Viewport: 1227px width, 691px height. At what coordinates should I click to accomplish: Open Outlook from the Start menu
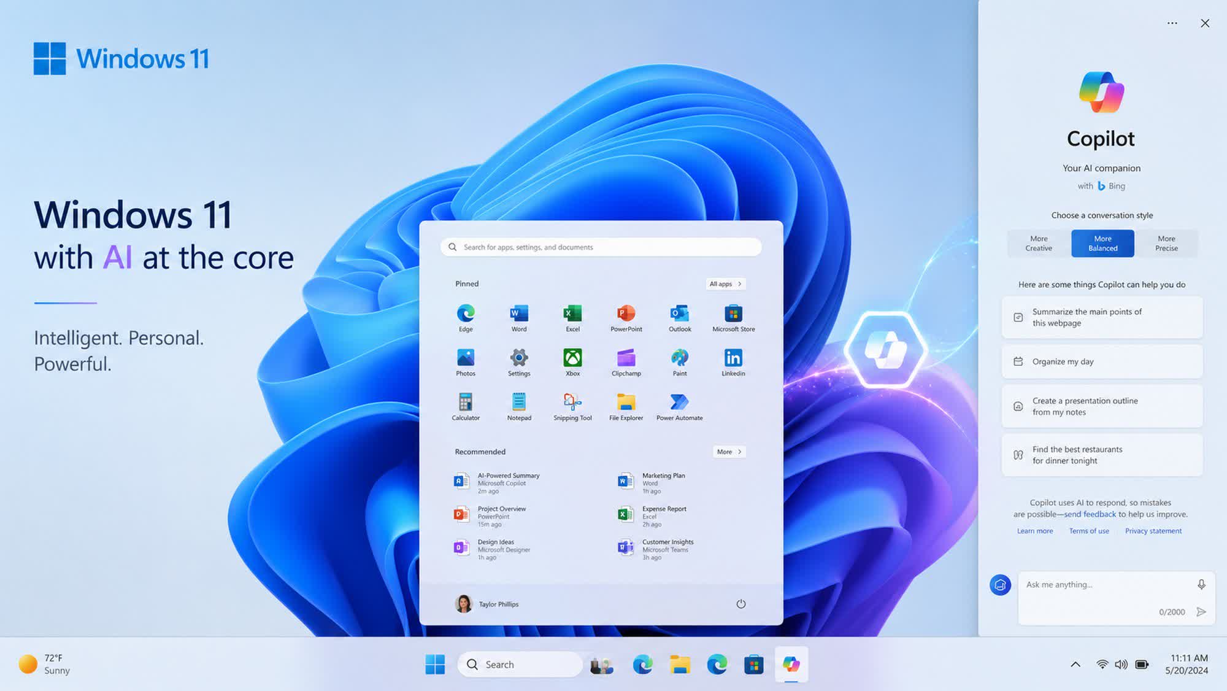point(680,318)
